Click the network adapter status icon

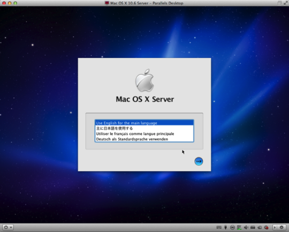coord(239,227)
